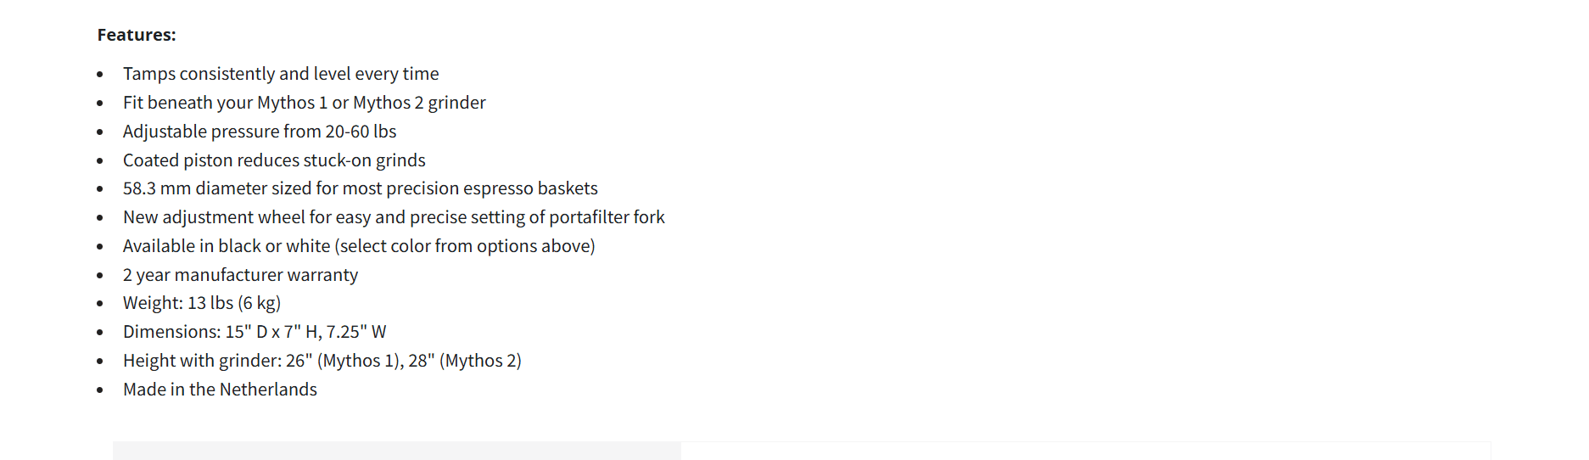Viewport: 1589px width, 460px height.
Task: Click the Mythos grinder fit feature line
Action: (304, 103)
